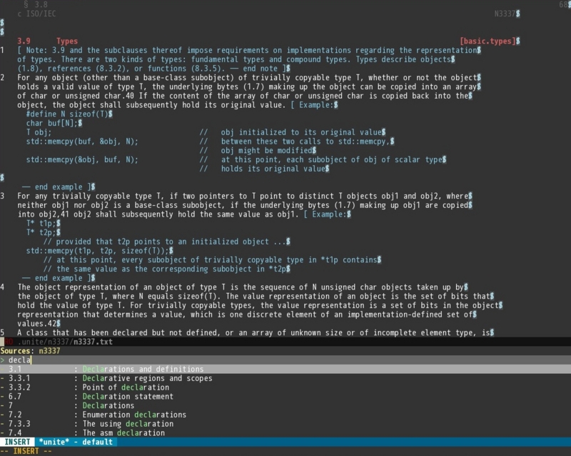Viewport: 571px width, 456px height.
Task: Click the n3337.txt filename in status line
Action: pyautogui.click(x=93, y=342)
